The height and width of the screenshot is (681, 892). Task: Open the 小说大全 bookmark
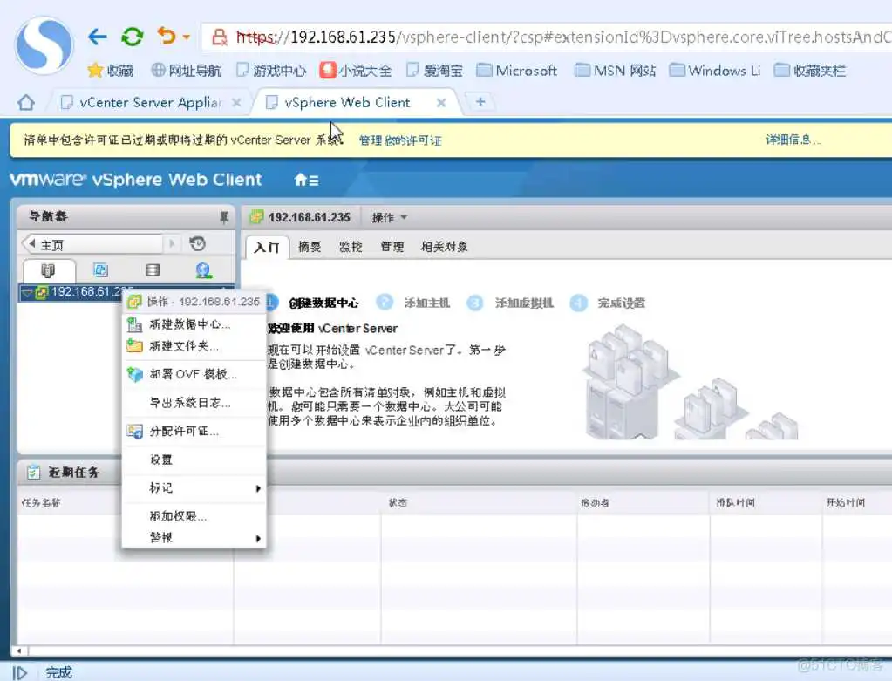356,71
